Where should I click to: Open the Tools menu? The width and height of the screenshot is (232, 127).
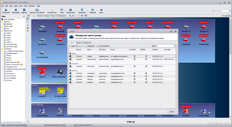(26, 6)
